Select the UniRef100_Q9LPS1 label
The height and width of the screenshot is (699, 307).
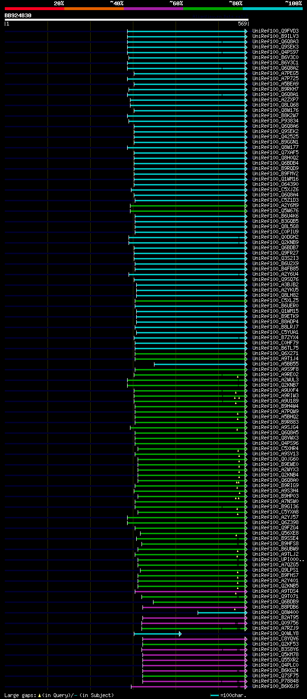[275, 570]
